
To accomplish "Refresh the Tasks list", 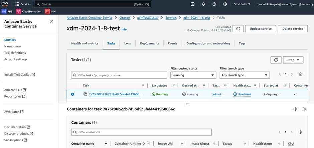I will [x=276, y=60].
